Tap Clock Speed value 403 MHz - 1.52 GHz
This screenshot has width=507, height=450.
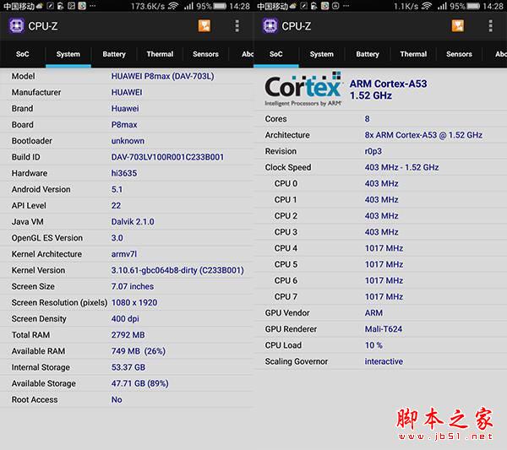[x=401, y=167]
